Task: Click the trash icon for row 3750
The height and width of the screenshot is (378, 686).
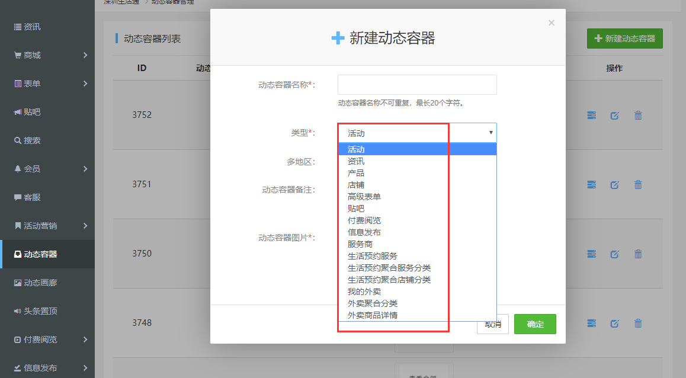Action: point(638,254)
